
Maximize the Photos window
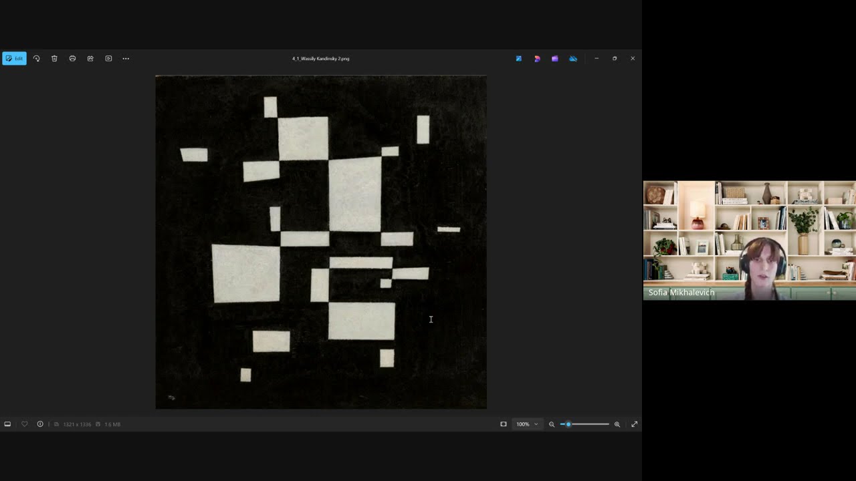pos(615,59)
